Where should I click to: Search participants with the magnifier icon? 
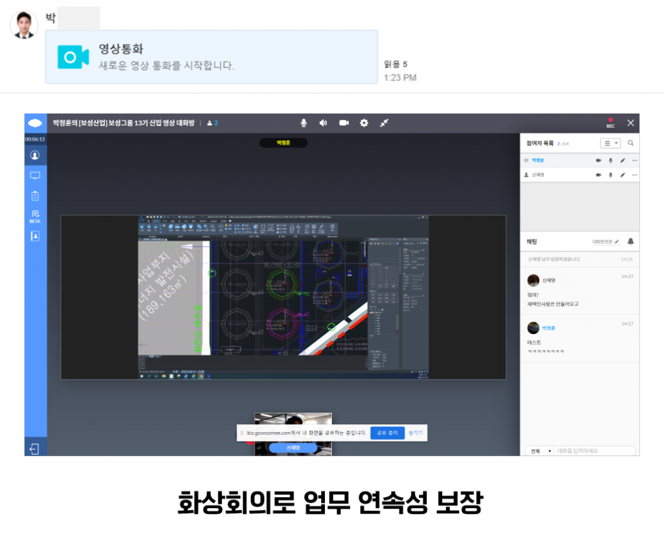[x=630, y=143]
